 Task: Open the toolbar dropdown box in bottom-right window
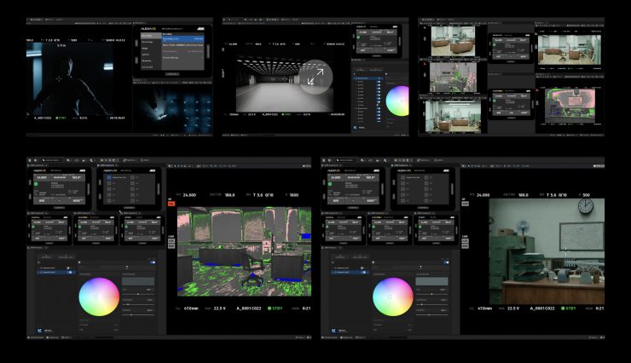coord(344,160)
